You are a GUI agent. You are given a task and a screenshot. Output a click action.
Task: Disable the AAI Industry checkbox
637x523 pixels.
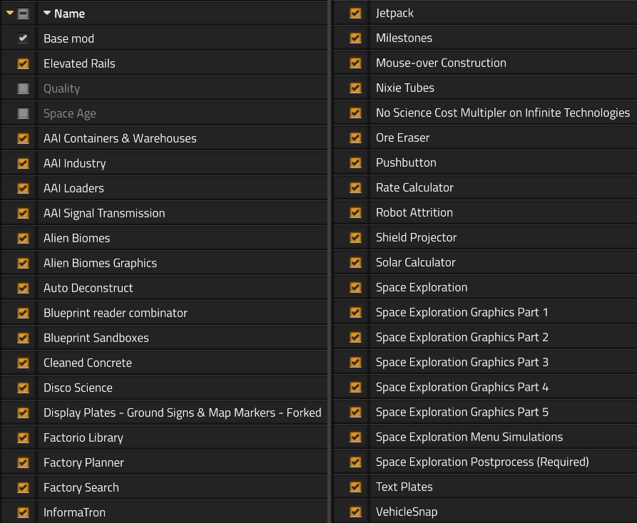coord(23,163)
